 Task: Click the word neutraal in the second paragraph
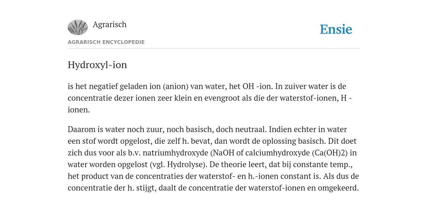click(x=251, y=130)
